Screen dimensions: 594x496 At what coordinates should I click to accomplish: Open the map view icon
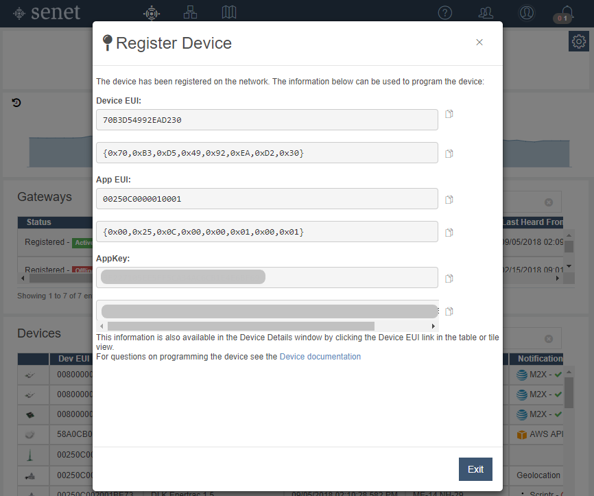coord(229,12)
